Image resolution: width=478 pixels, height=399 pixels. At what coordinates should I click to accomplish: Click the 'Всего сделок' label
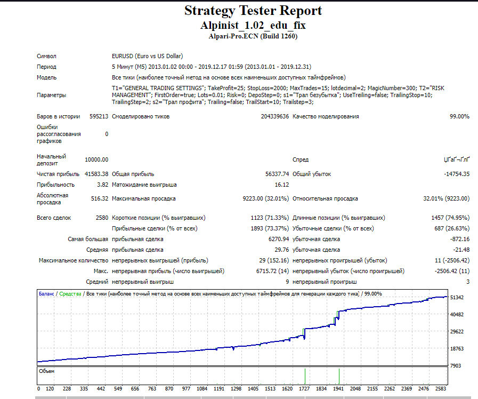54,218
